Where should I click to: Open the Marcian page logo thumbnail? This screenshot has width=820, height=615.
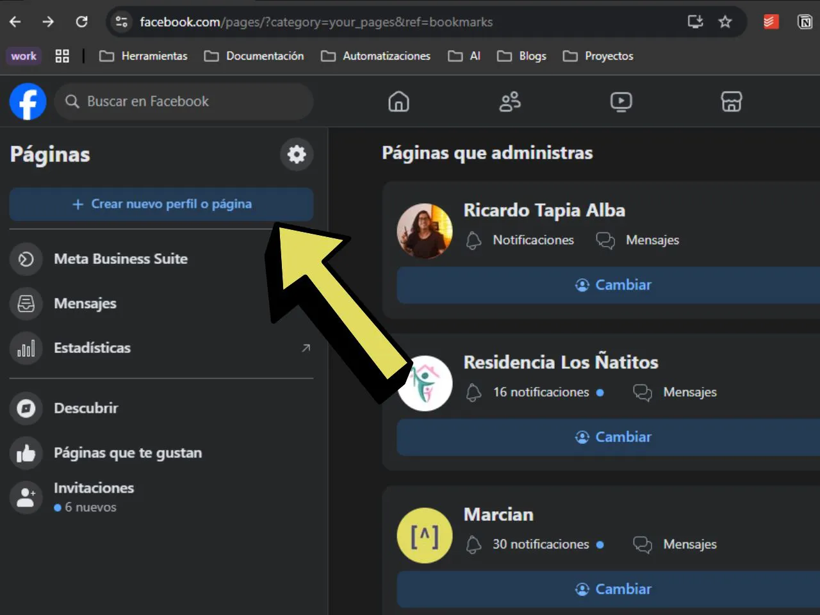click(425, 536)
